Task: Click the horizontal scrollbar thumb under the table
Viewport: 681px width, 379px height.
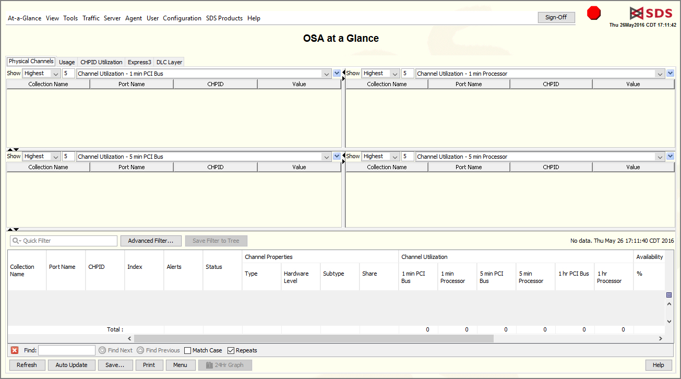Action: click(314, 339)
